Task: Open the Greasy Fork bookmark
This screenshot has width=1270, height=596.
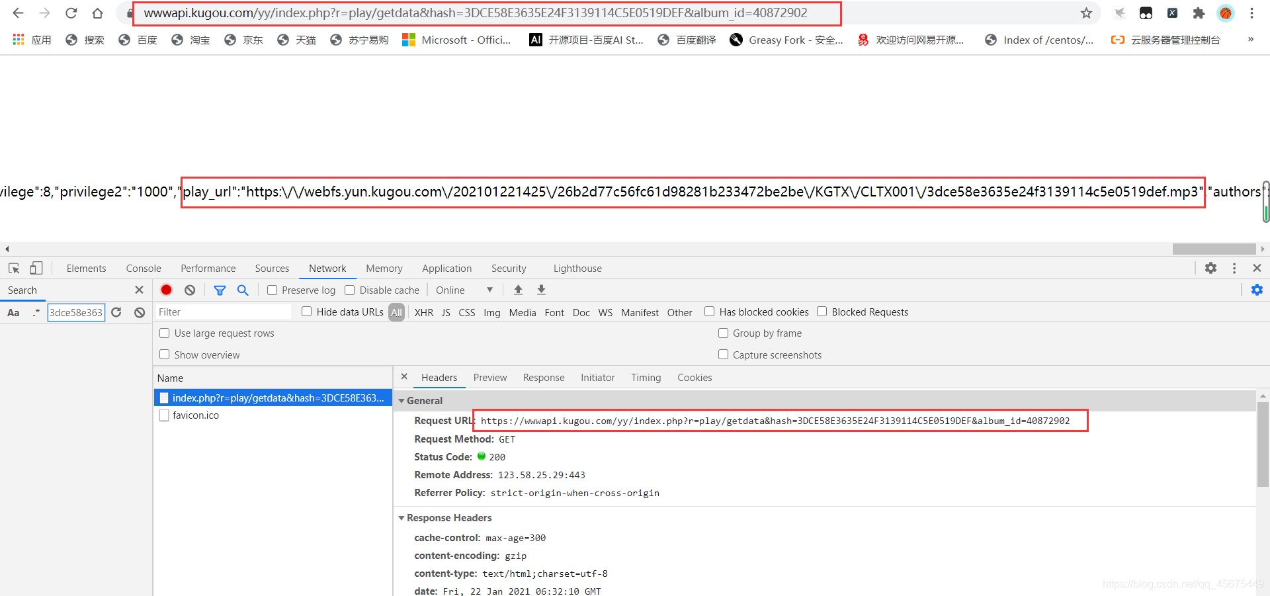Action: (x=786, y=40)
